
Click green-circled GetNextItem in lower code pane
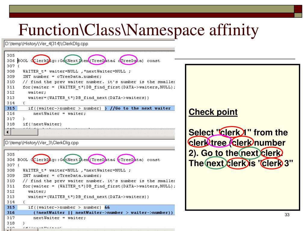pos(73,160)
